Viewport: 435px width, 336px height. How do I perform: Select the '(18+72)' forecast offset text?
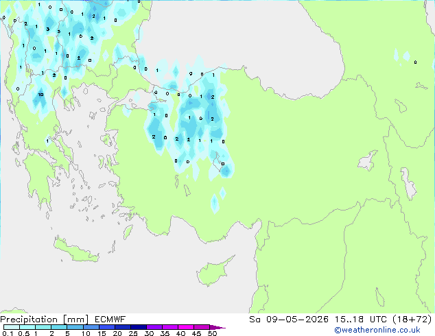coord(412,320)
